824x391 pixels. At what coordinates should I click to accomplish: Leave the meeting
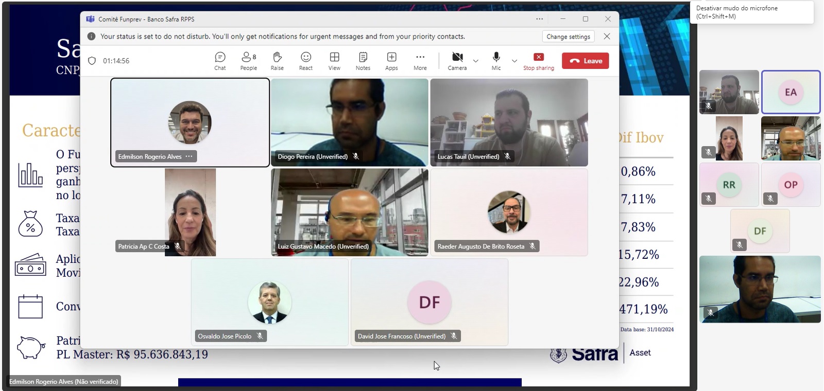[x=586, y=61]
